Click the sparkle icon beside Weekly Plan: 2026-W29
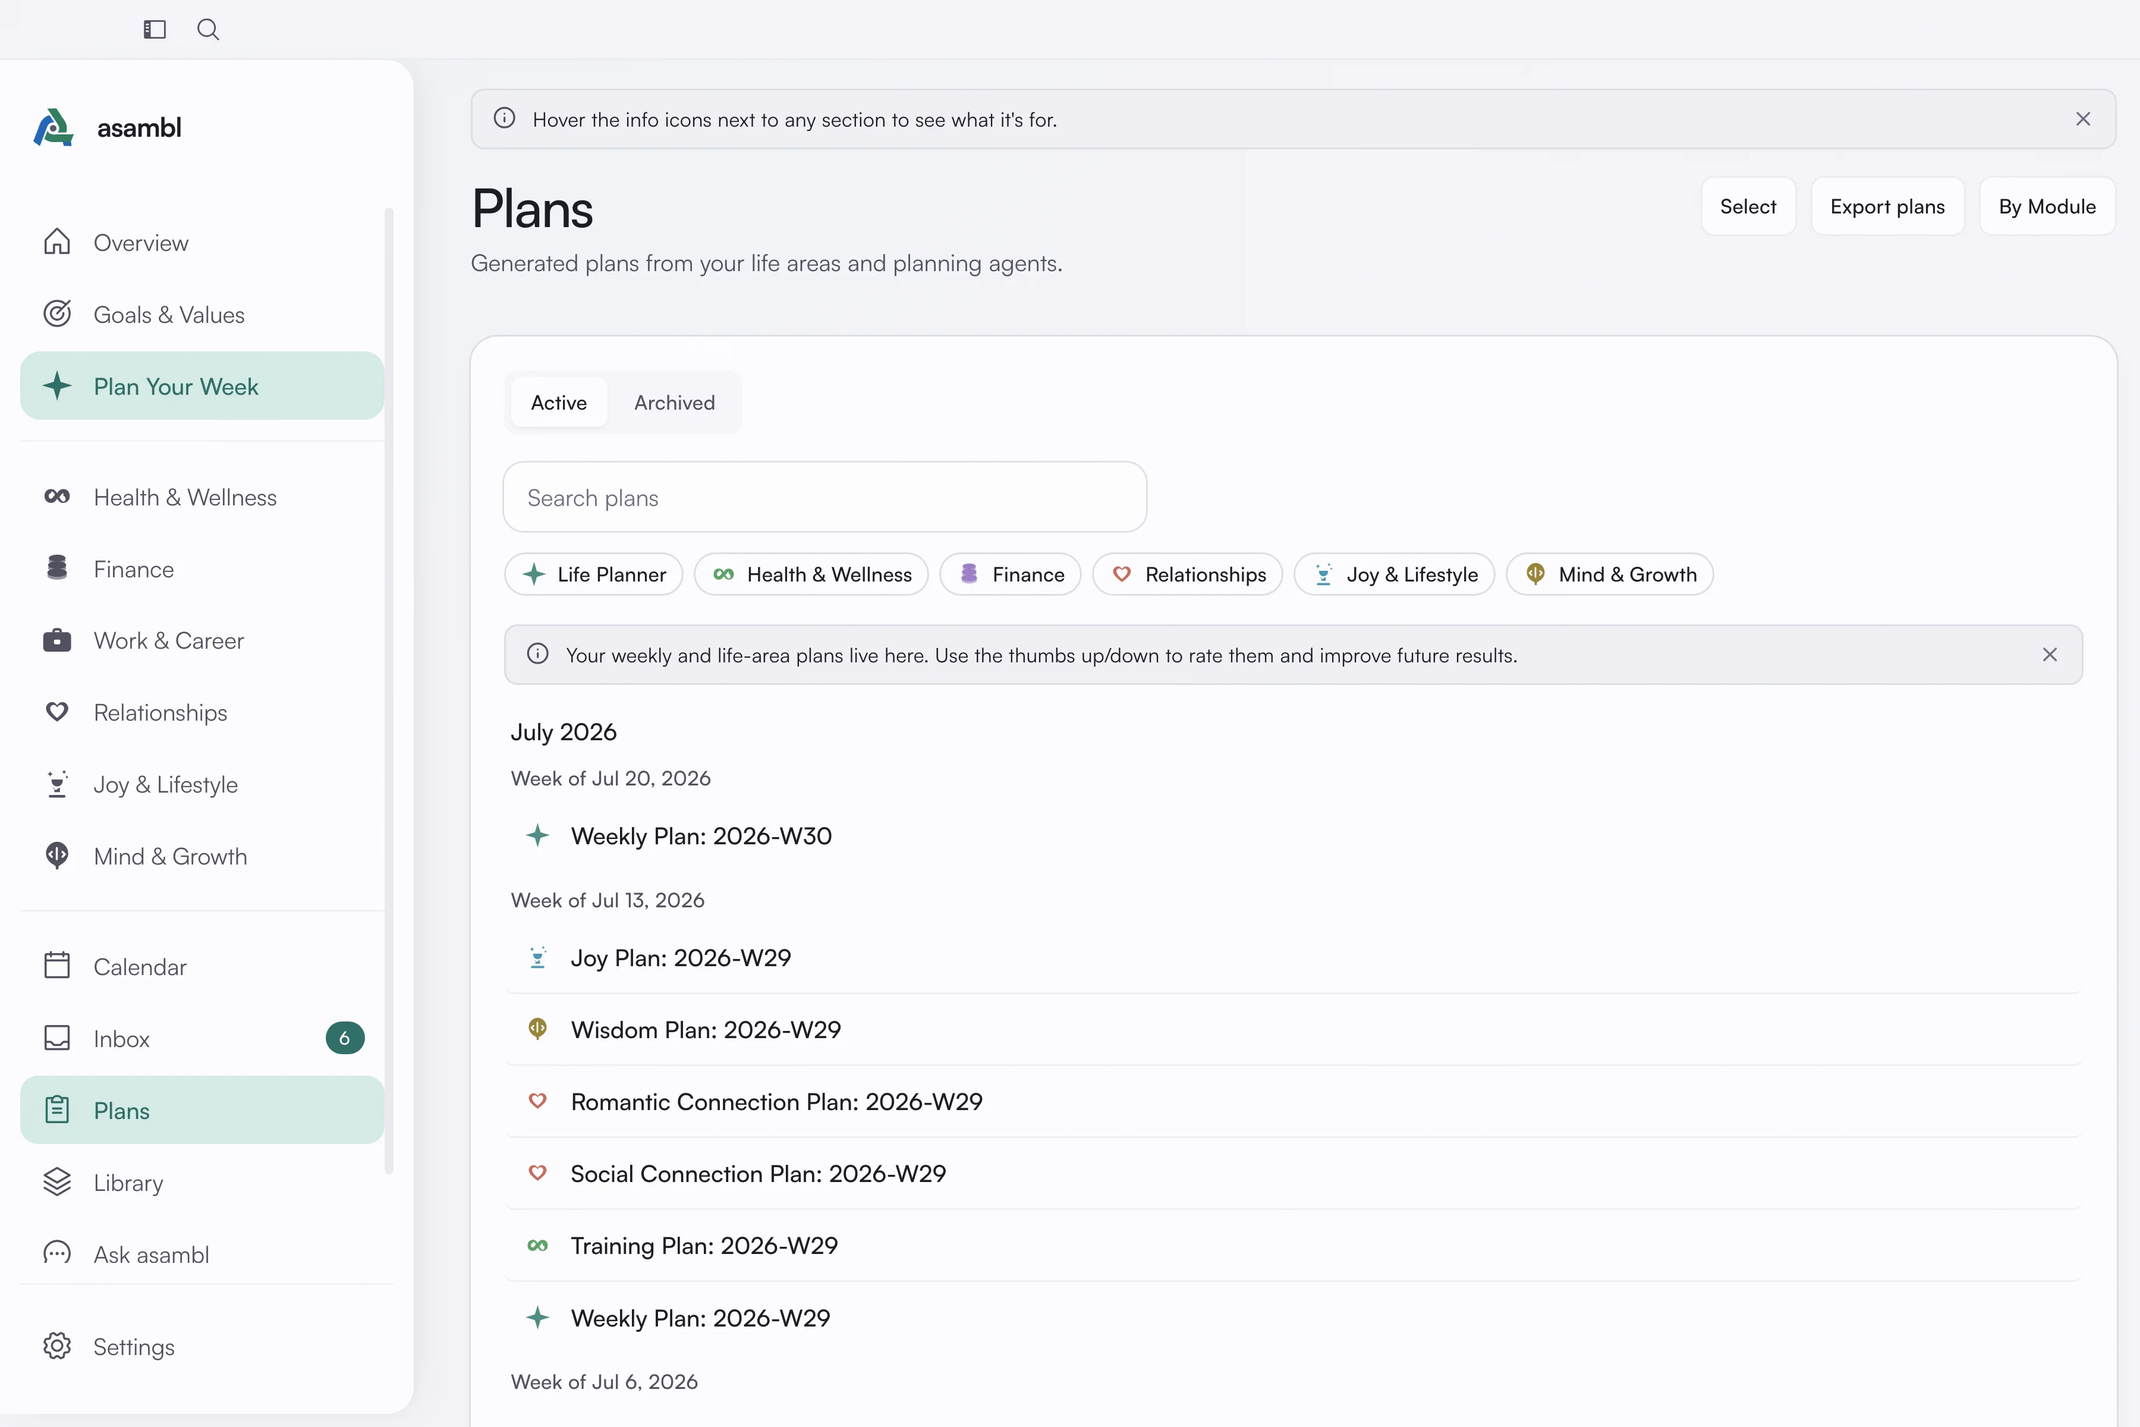This screenshot has width=2140, height=1427. pyautogui.click(x=538, y=1317)
